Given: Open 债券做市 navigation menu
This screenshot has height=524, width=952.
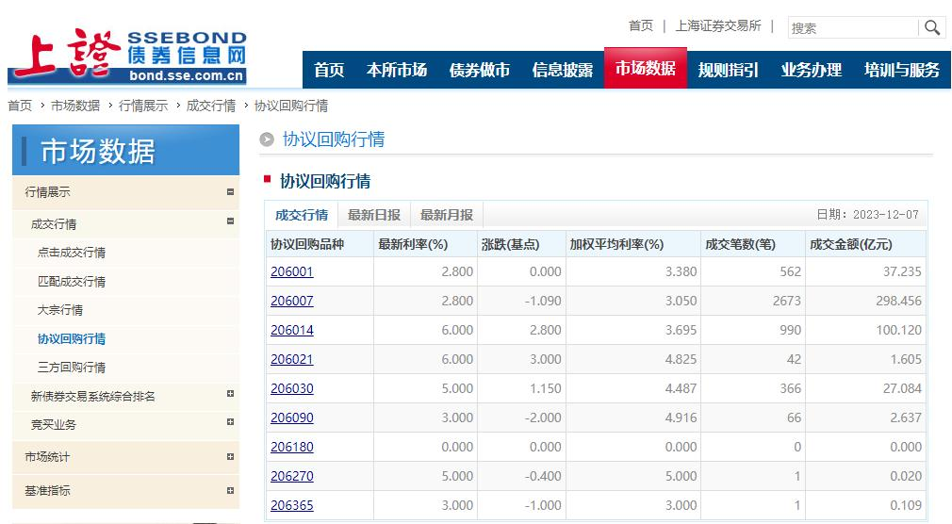Looking at the screenshot, I should 479,70.
